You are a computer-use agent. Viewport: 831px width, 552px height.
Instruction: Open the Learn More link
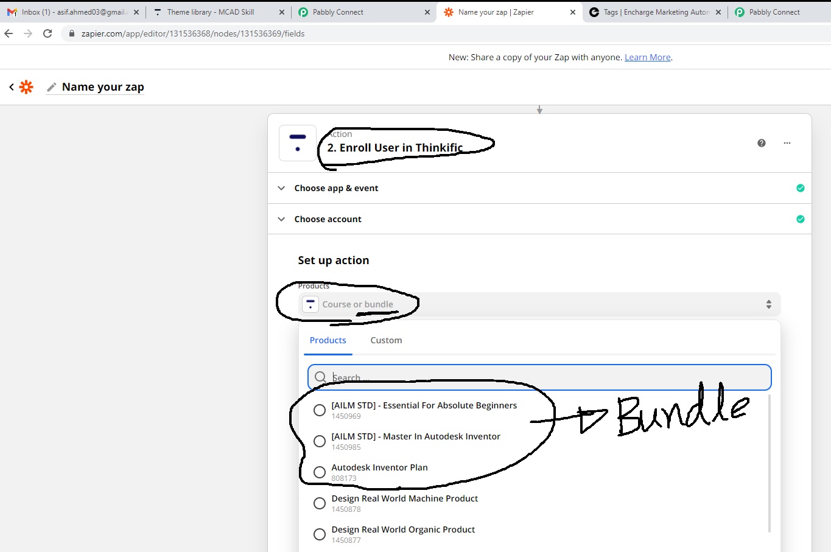[647, 57]
